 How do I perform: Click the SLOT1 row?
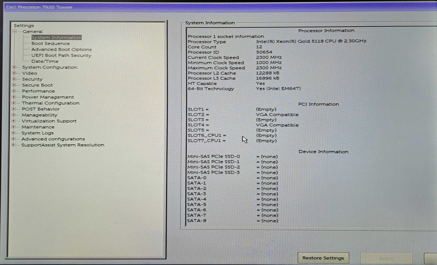[232, 109]
